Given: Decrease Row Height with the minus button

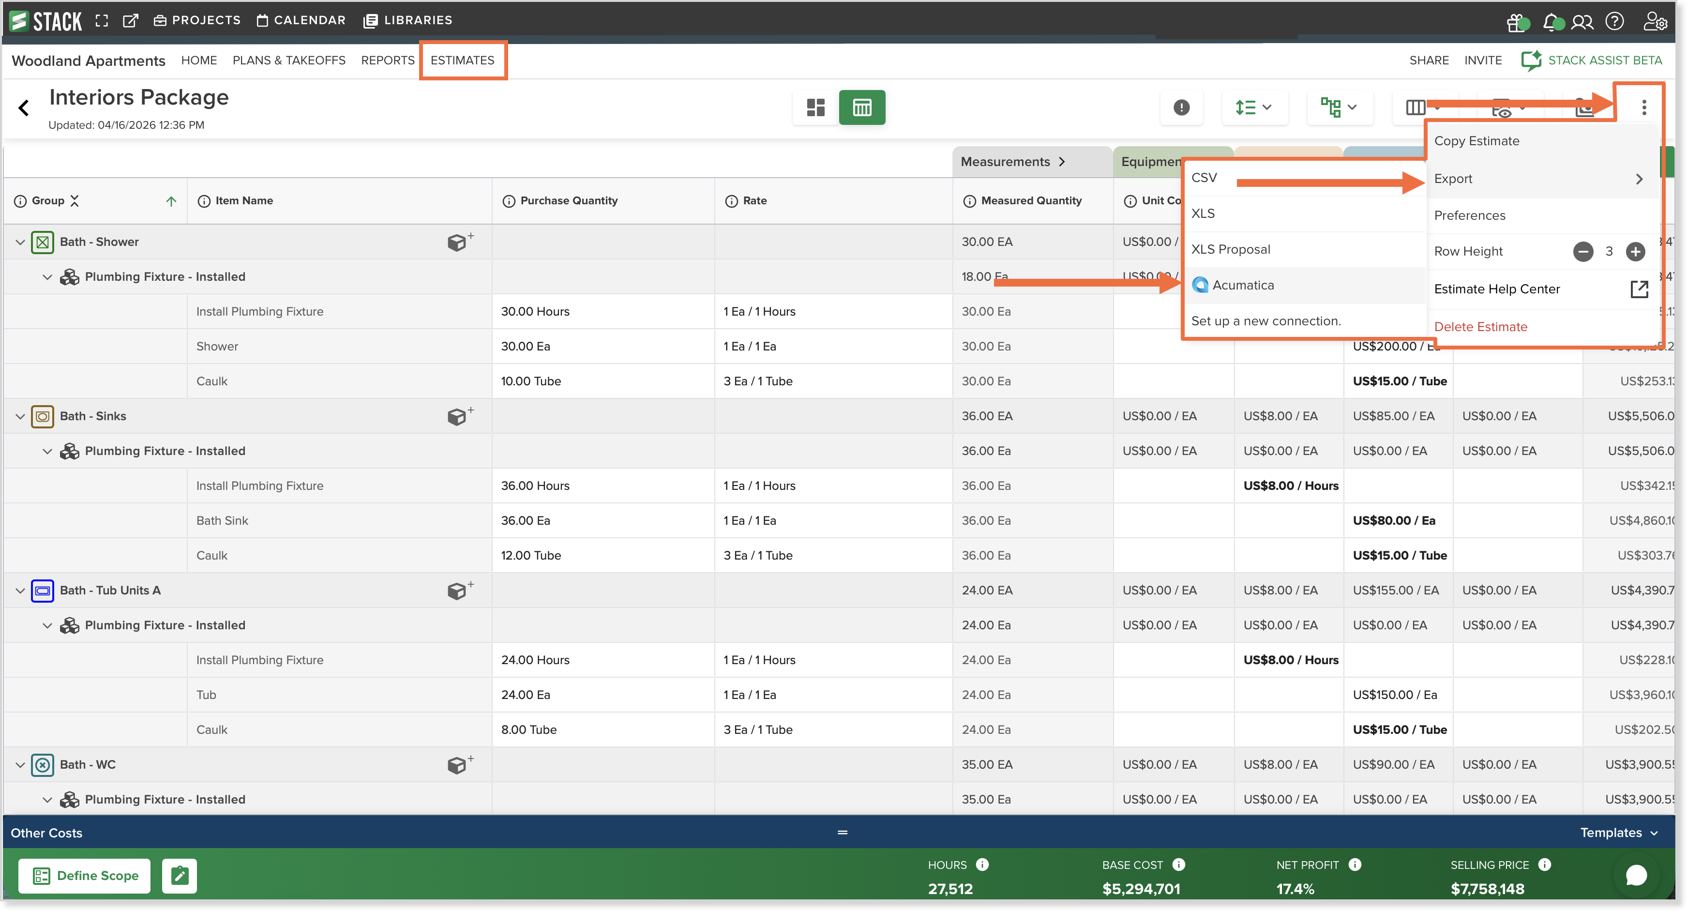Looking at the screenshot, I should [1583, 252].
